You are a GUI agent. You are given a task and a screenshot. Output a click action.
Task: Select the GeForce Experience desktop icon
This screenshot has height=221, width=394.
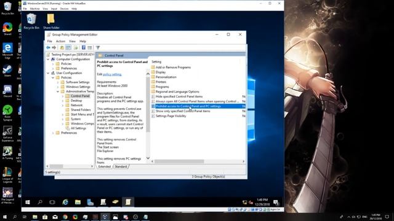[x=7, y=134]
